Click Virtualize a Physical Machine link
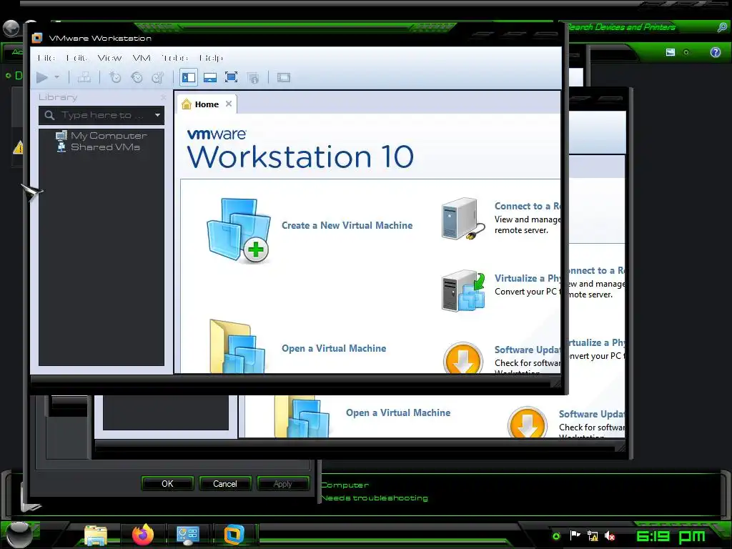This screenshot has width=732, height=549. pos(528,278)
